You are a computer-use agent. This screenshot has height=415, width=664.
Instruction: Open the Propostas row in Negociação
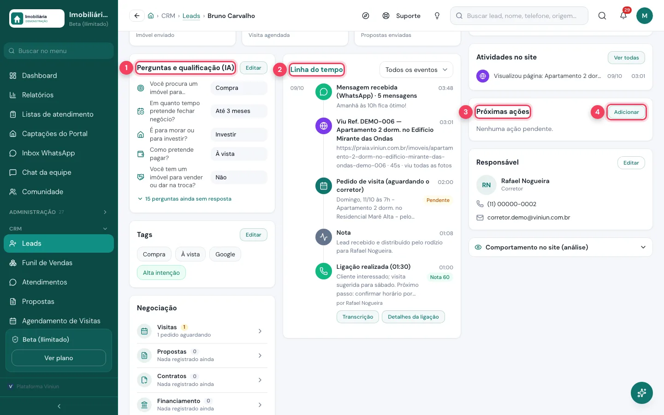[202, 356]
